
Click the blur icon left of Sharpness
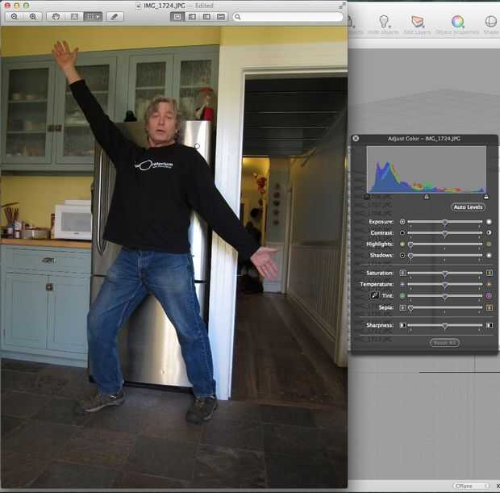pos(402,325)
